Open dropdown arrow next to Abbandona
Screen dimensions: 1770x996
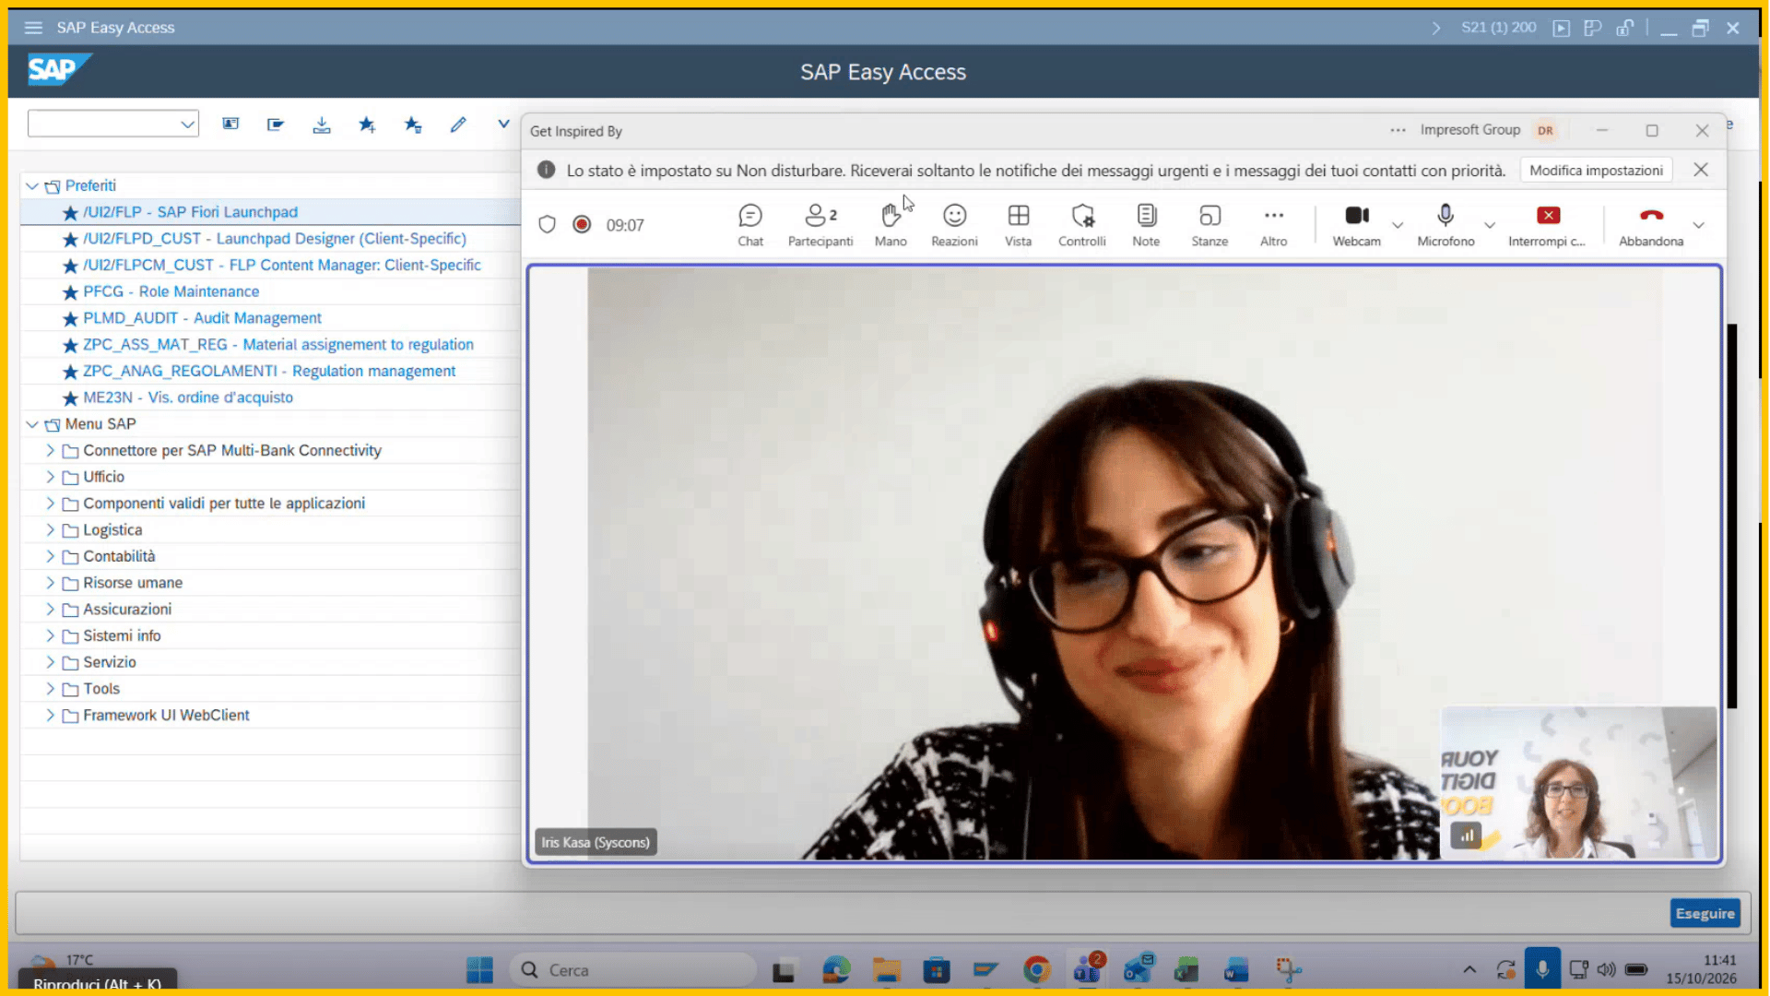point(1698,225)
